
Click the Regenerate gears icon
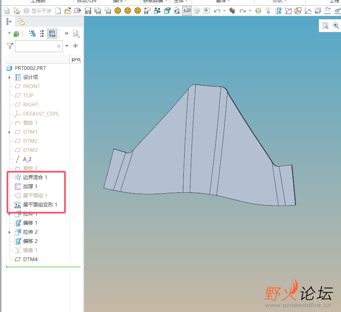232,11
